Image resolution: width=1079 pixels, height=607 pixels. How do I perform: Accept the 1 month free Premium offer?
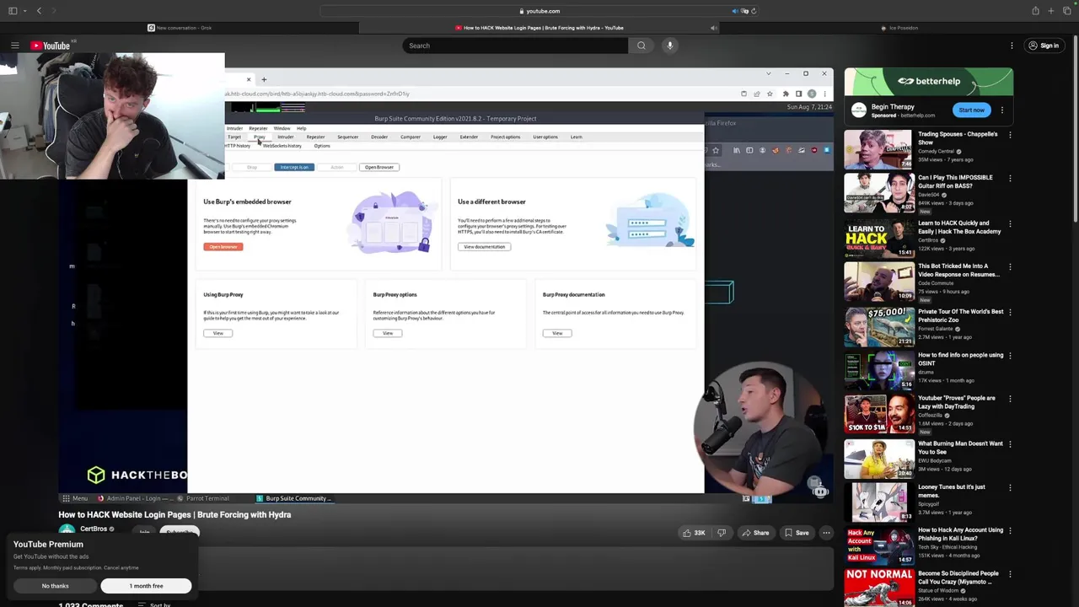(146, 586)
